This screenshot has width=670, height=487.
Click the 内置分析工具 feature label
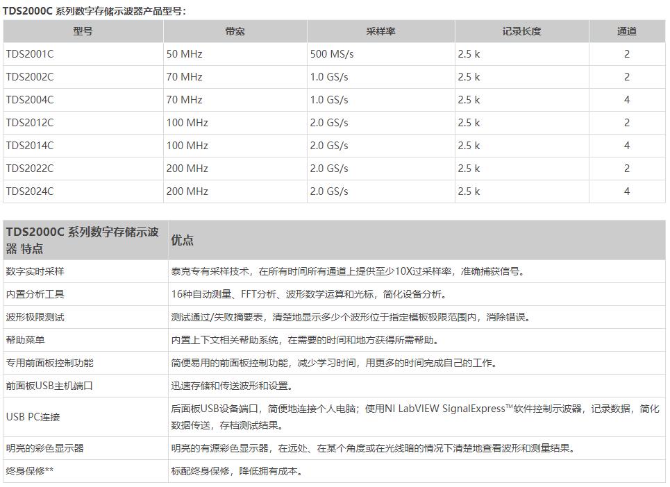35,294
